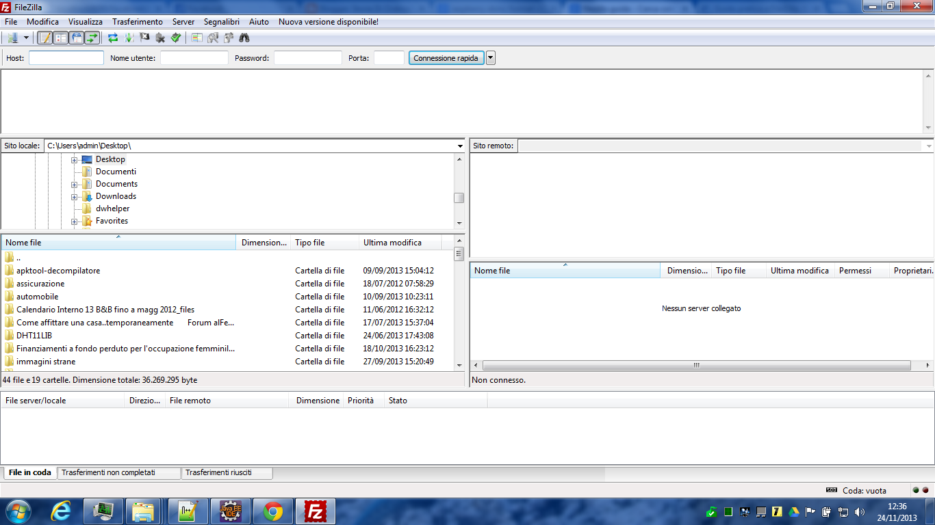
Task: Click the process queue toolbar icon
Action: pos(129,38)
